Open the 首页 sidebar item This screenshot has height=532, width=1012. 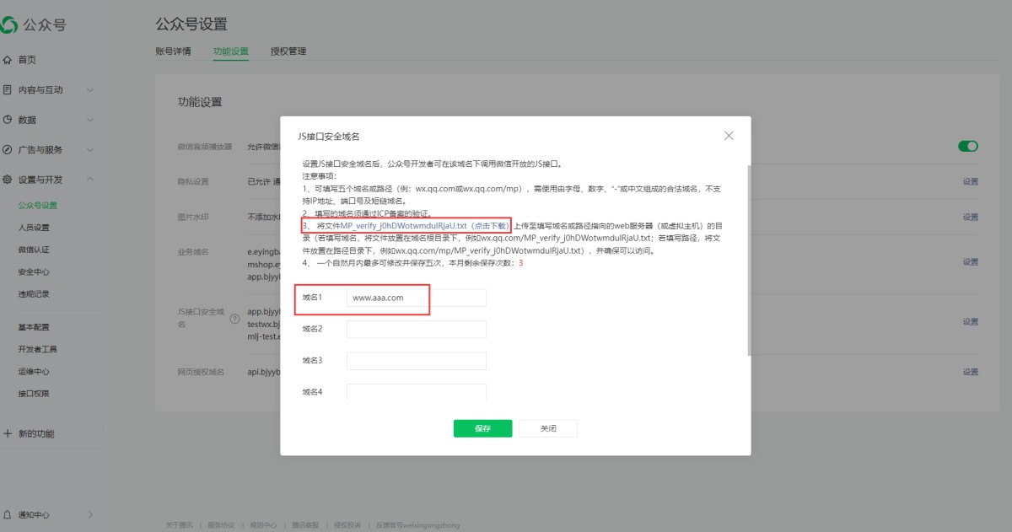point(27,60)
